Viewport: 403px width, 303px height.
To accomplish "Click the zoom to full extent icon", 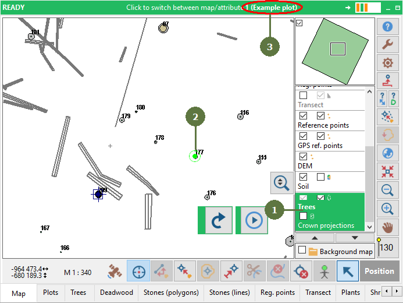I will (x=387, y=171).
